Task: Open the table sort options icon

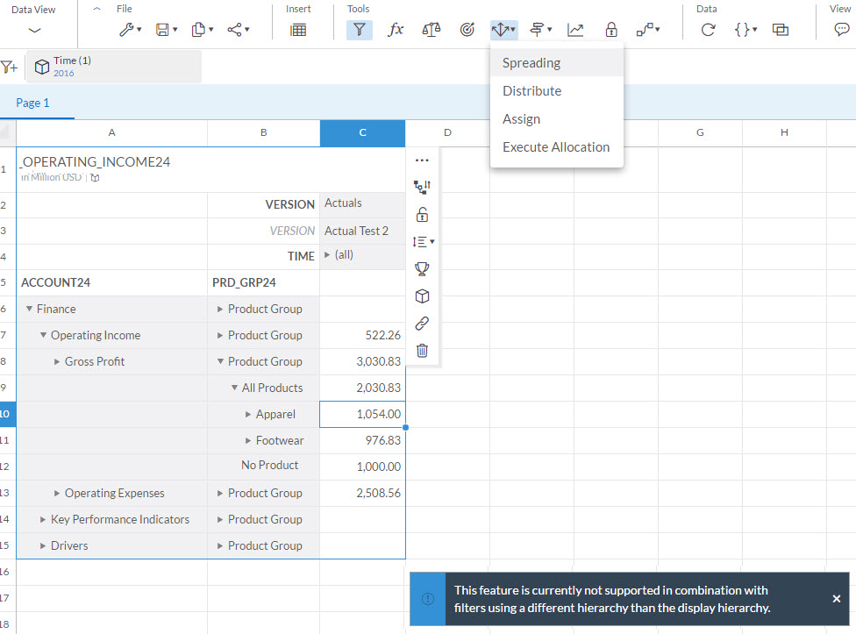Action: pos(423,242)
